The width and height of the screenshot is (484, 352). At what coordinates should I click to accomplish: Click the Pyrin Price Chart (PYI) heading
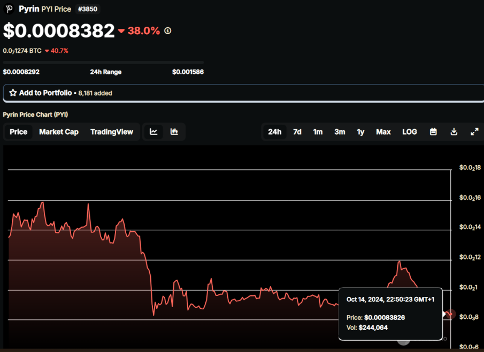tap(35, 115)
